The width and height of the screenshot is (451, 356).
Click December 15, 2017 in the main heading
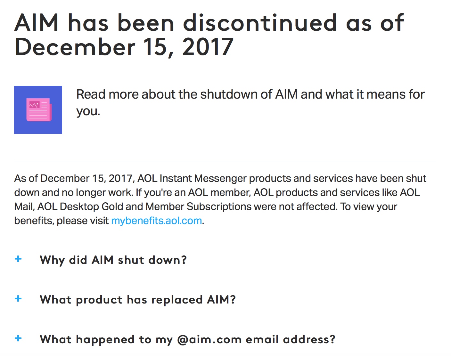[124, 47]
